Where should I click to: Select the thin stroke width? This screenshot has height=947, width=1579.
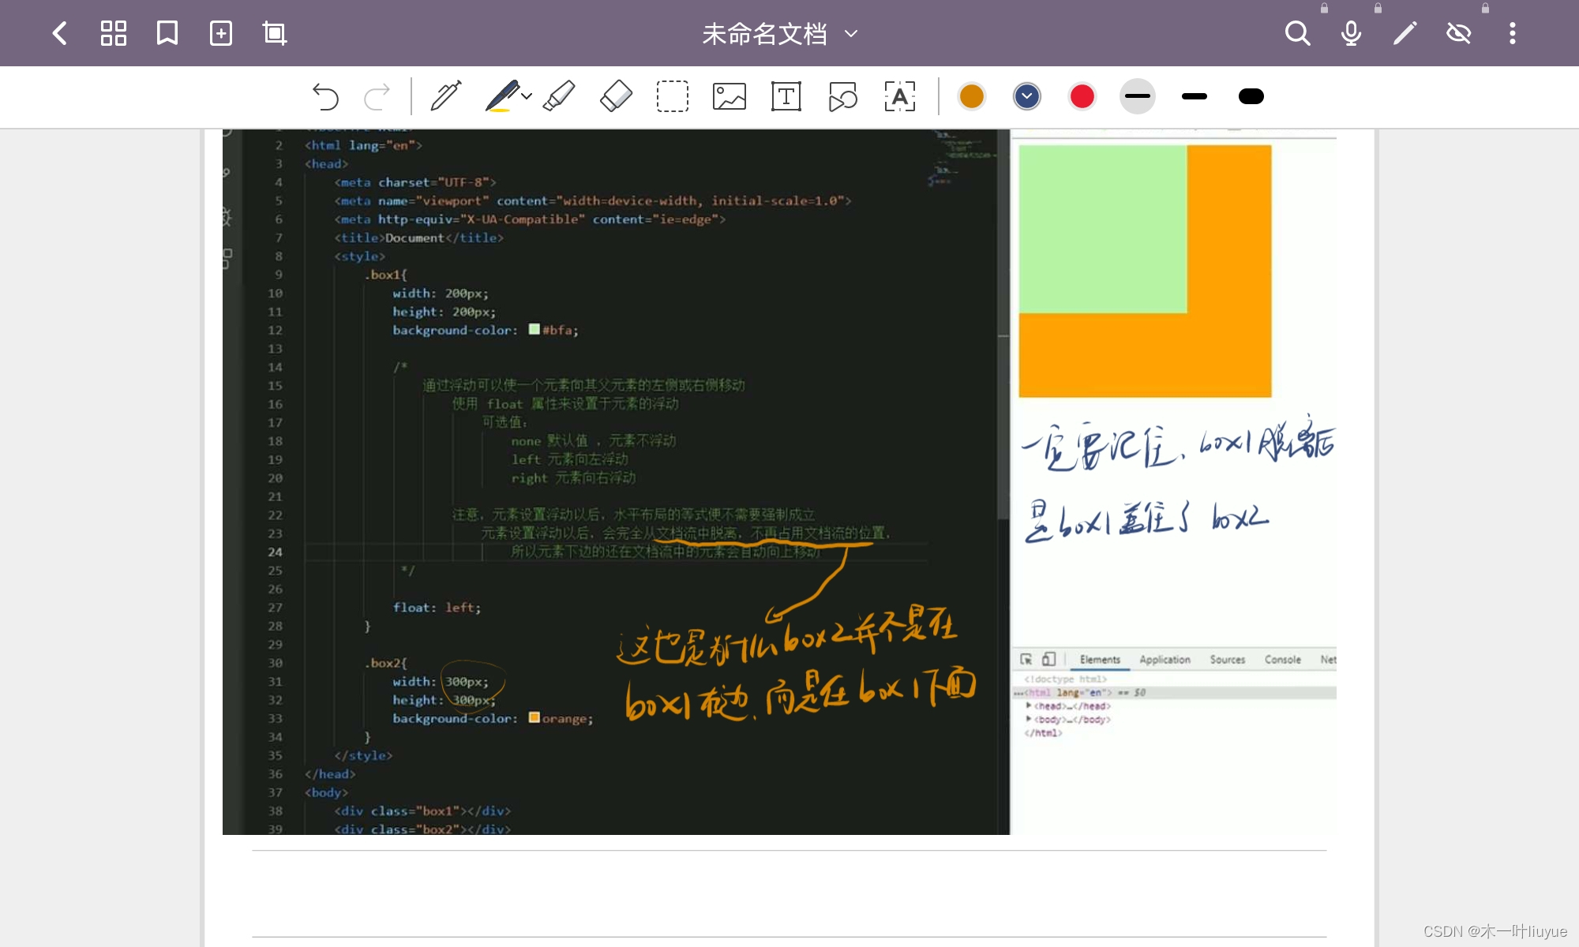click(x=1138, y=96)
